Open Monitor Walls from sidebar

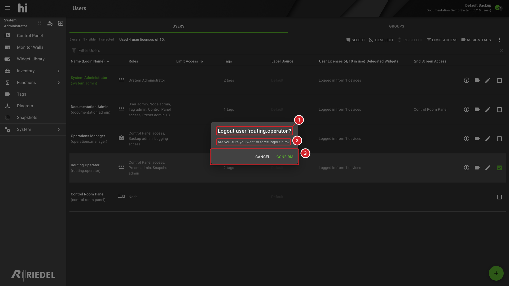tap(33, 47)
